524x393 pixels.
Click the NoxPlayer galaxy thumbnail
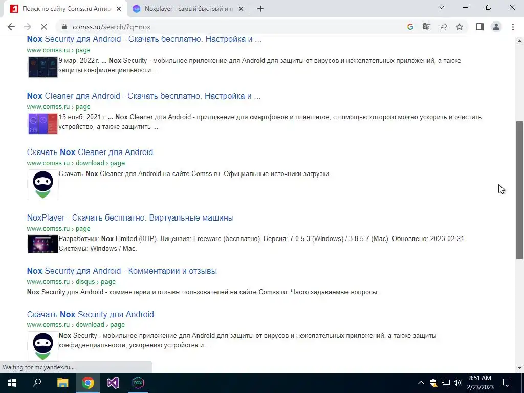click(x=43, y=244)
